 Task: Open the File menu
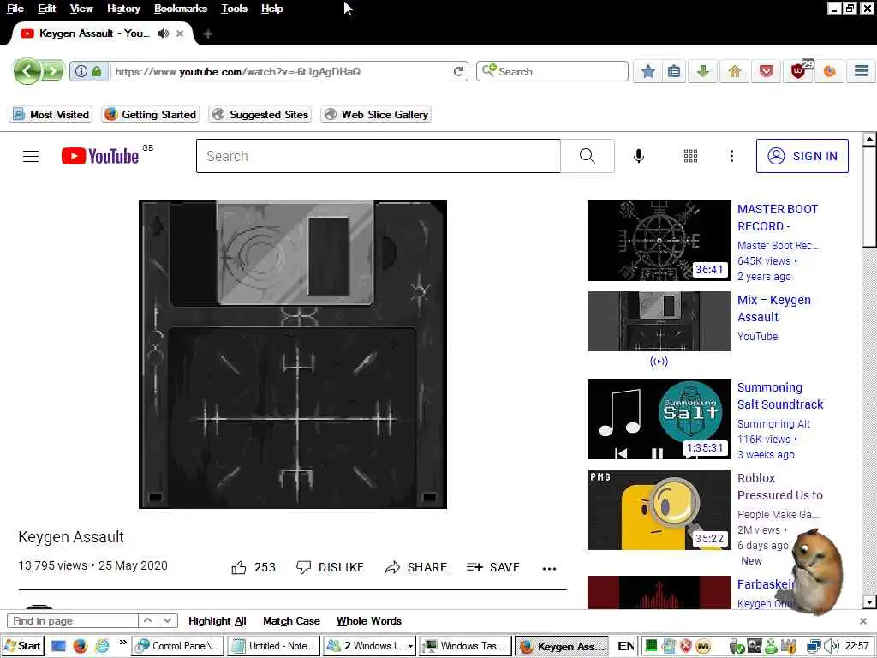coord(15,9)
